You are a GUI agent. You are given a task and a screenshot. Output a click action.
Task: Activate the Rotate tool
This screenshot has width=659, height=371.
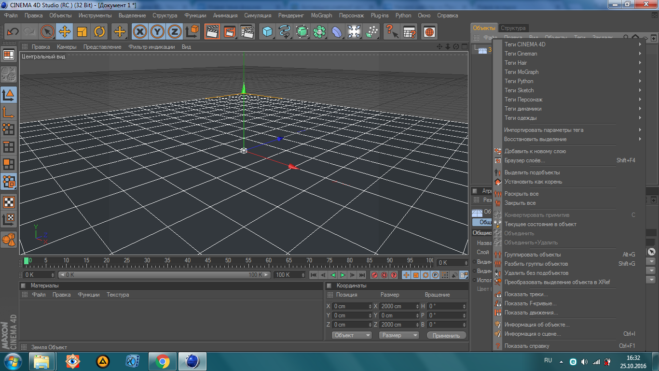pyautogui.click(x=99, y=32)
